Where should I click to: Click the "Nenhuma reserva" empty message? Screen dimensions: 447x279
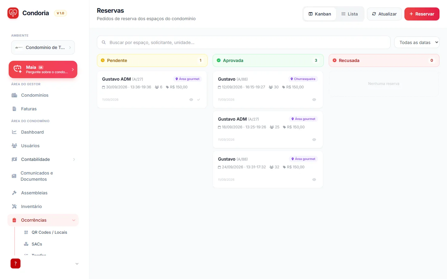click(x=384, y=84)
